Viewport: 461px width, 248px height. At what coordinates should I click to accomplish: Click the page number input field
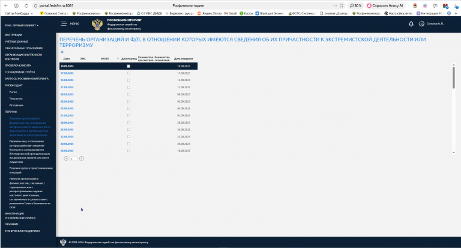tap(73, 159)
